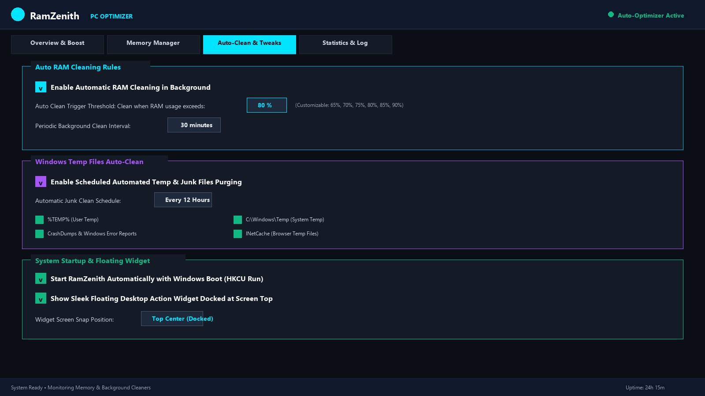
Task: Open the Every 12 Hours schedule dropdown
Action: [183, 200]
